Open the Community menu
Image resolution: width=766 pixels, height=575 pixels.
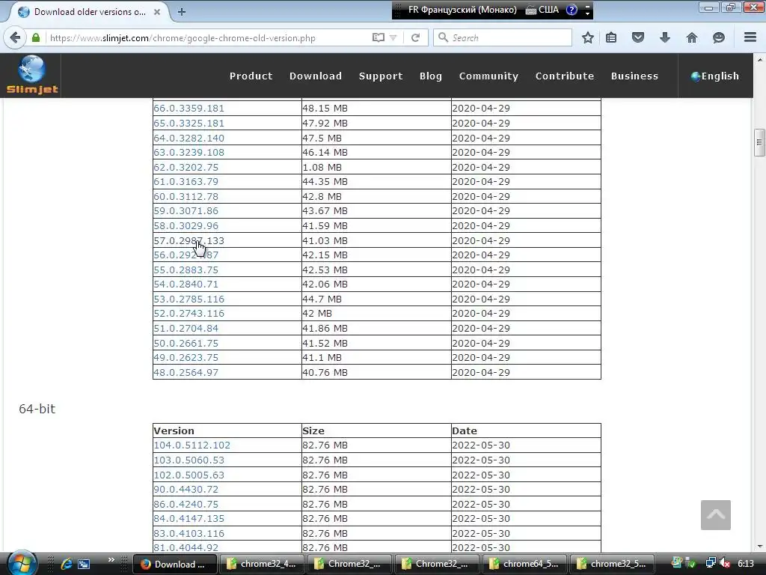point(488,76)
